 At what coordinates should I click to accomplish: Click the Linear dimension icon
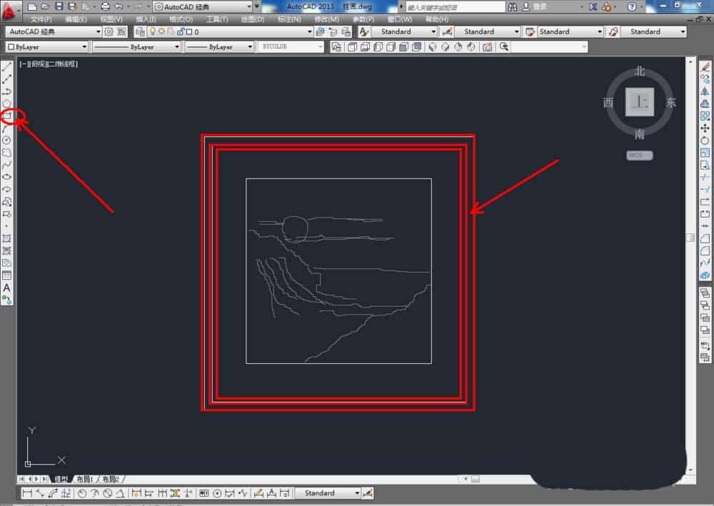[x=27, y=493]
